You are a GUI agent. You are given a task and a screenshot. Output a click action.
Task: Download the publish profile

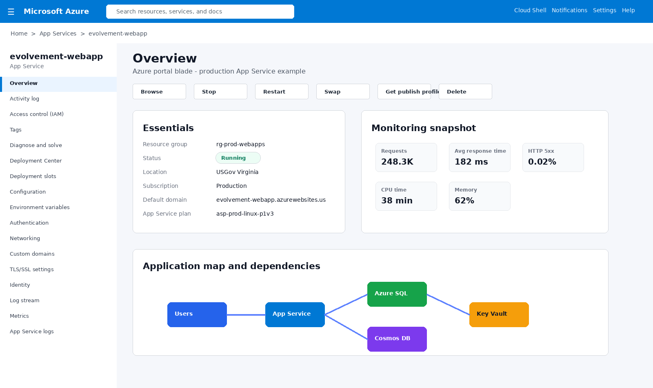pos(404,91)
